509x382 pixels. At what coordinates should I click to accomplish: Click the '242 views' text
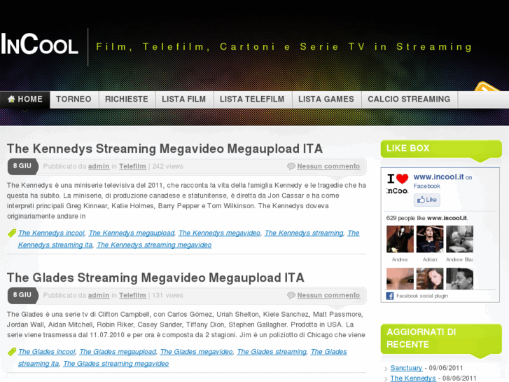[167, 166]
